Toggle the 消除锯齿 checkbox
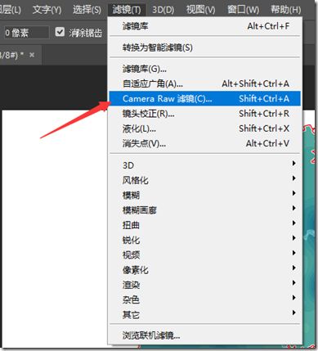The width and height of the screenshot is (318, 351). [x=60, y=32]
